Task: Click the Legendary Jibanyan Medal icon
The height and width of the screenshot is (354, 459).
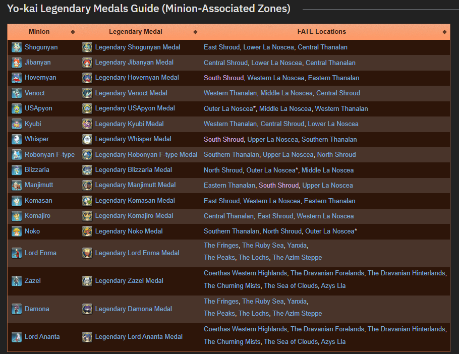Action: point(87,63)
